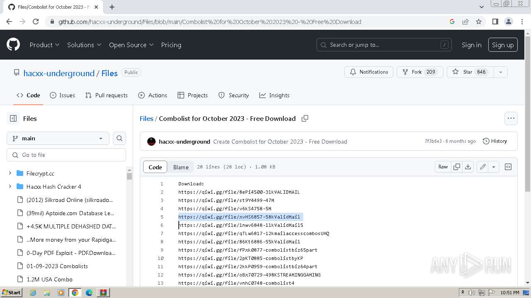Copy raw file contents
This screenshot has width=531, height=298.
(x=457, y=167)
